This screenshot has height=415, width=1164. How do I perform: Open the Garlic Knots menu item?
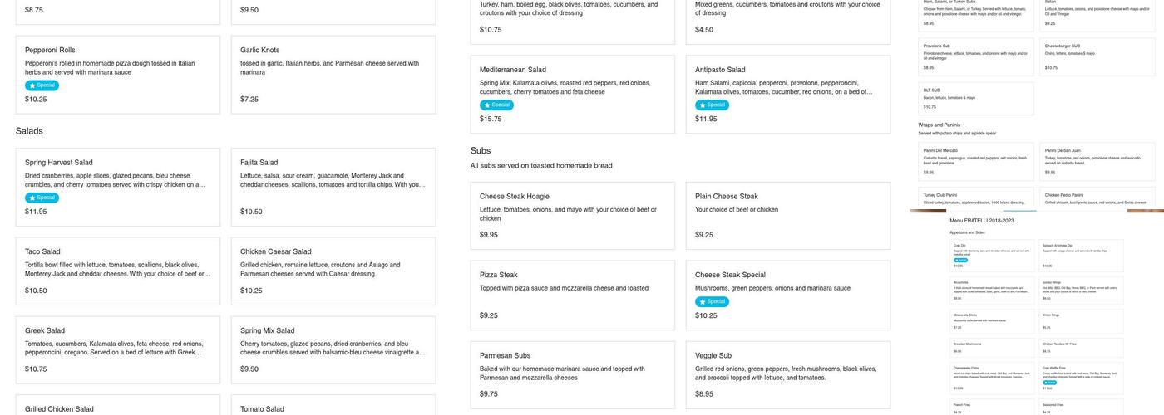point(333,75)
